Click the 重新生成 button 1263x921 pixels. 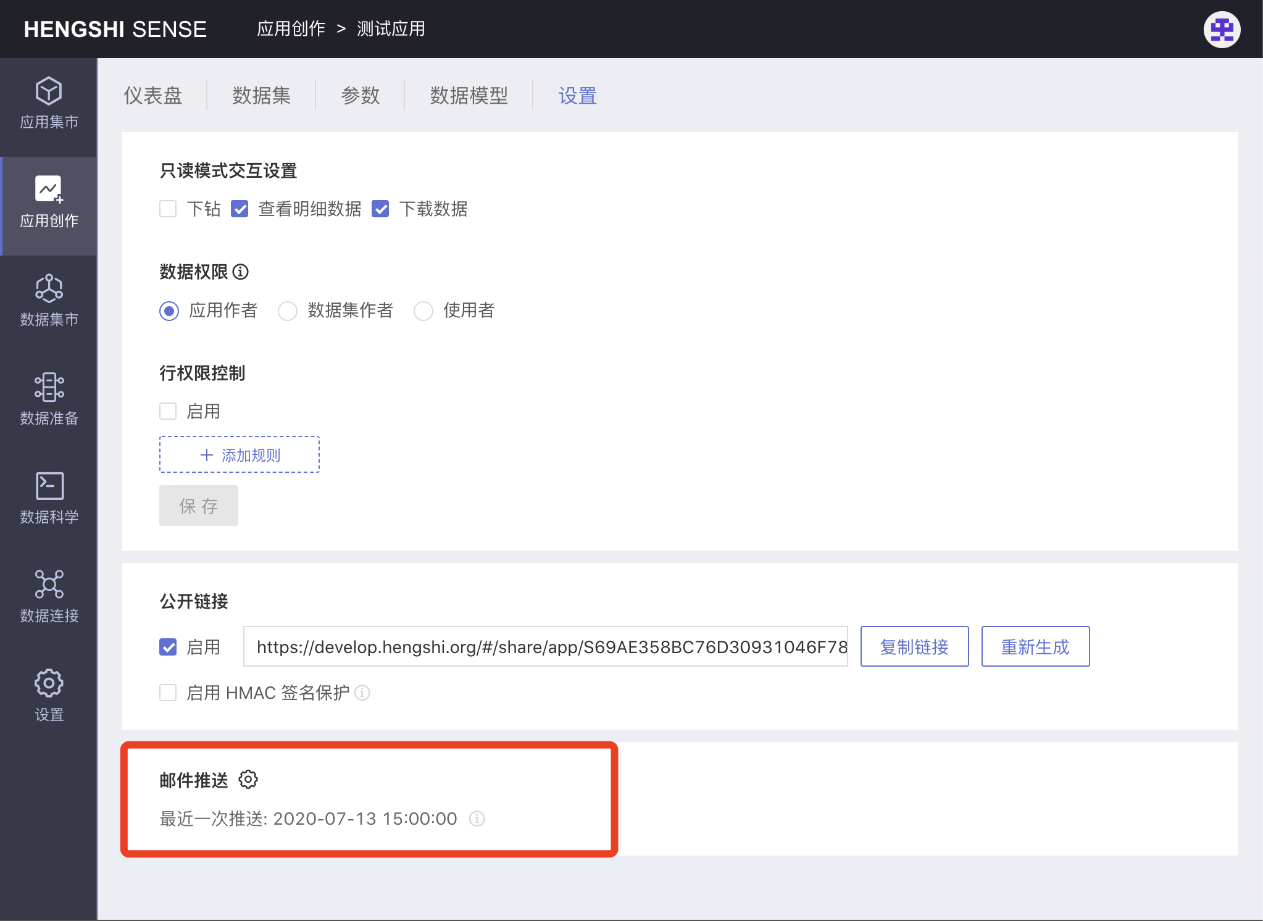tap(1035, 646)
